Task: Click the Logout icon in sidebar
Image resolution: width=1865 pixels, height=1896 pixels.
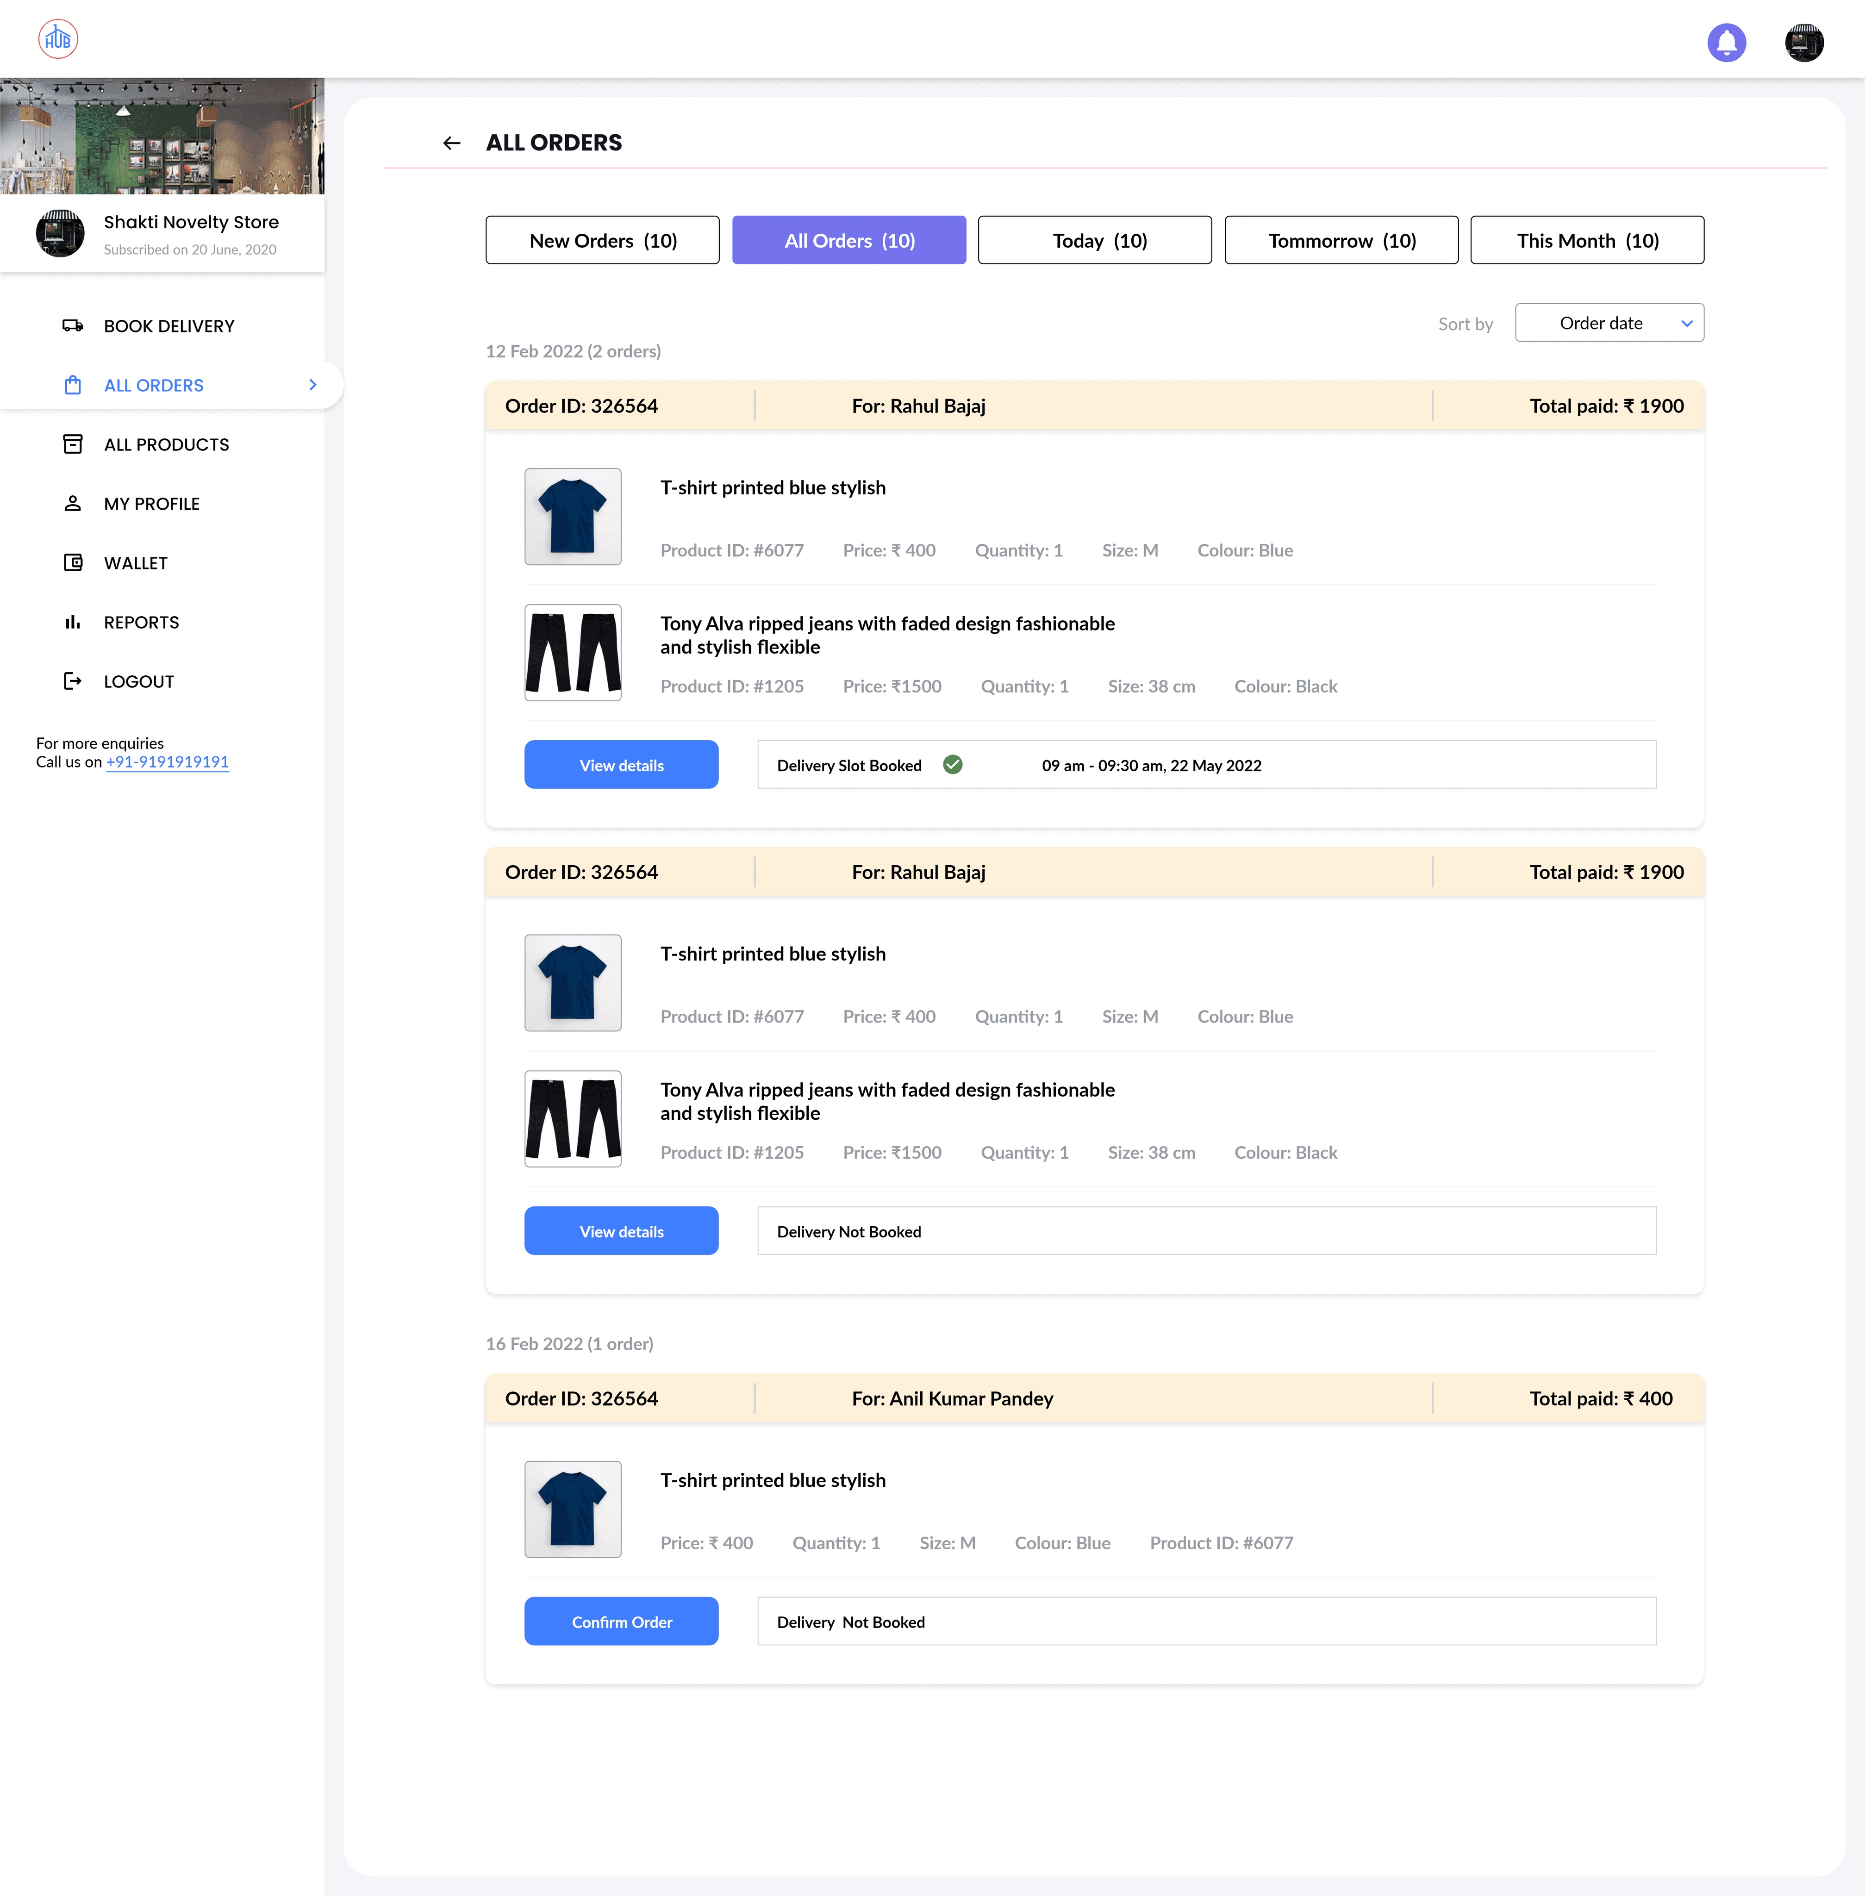Action: tap(73, 680)
